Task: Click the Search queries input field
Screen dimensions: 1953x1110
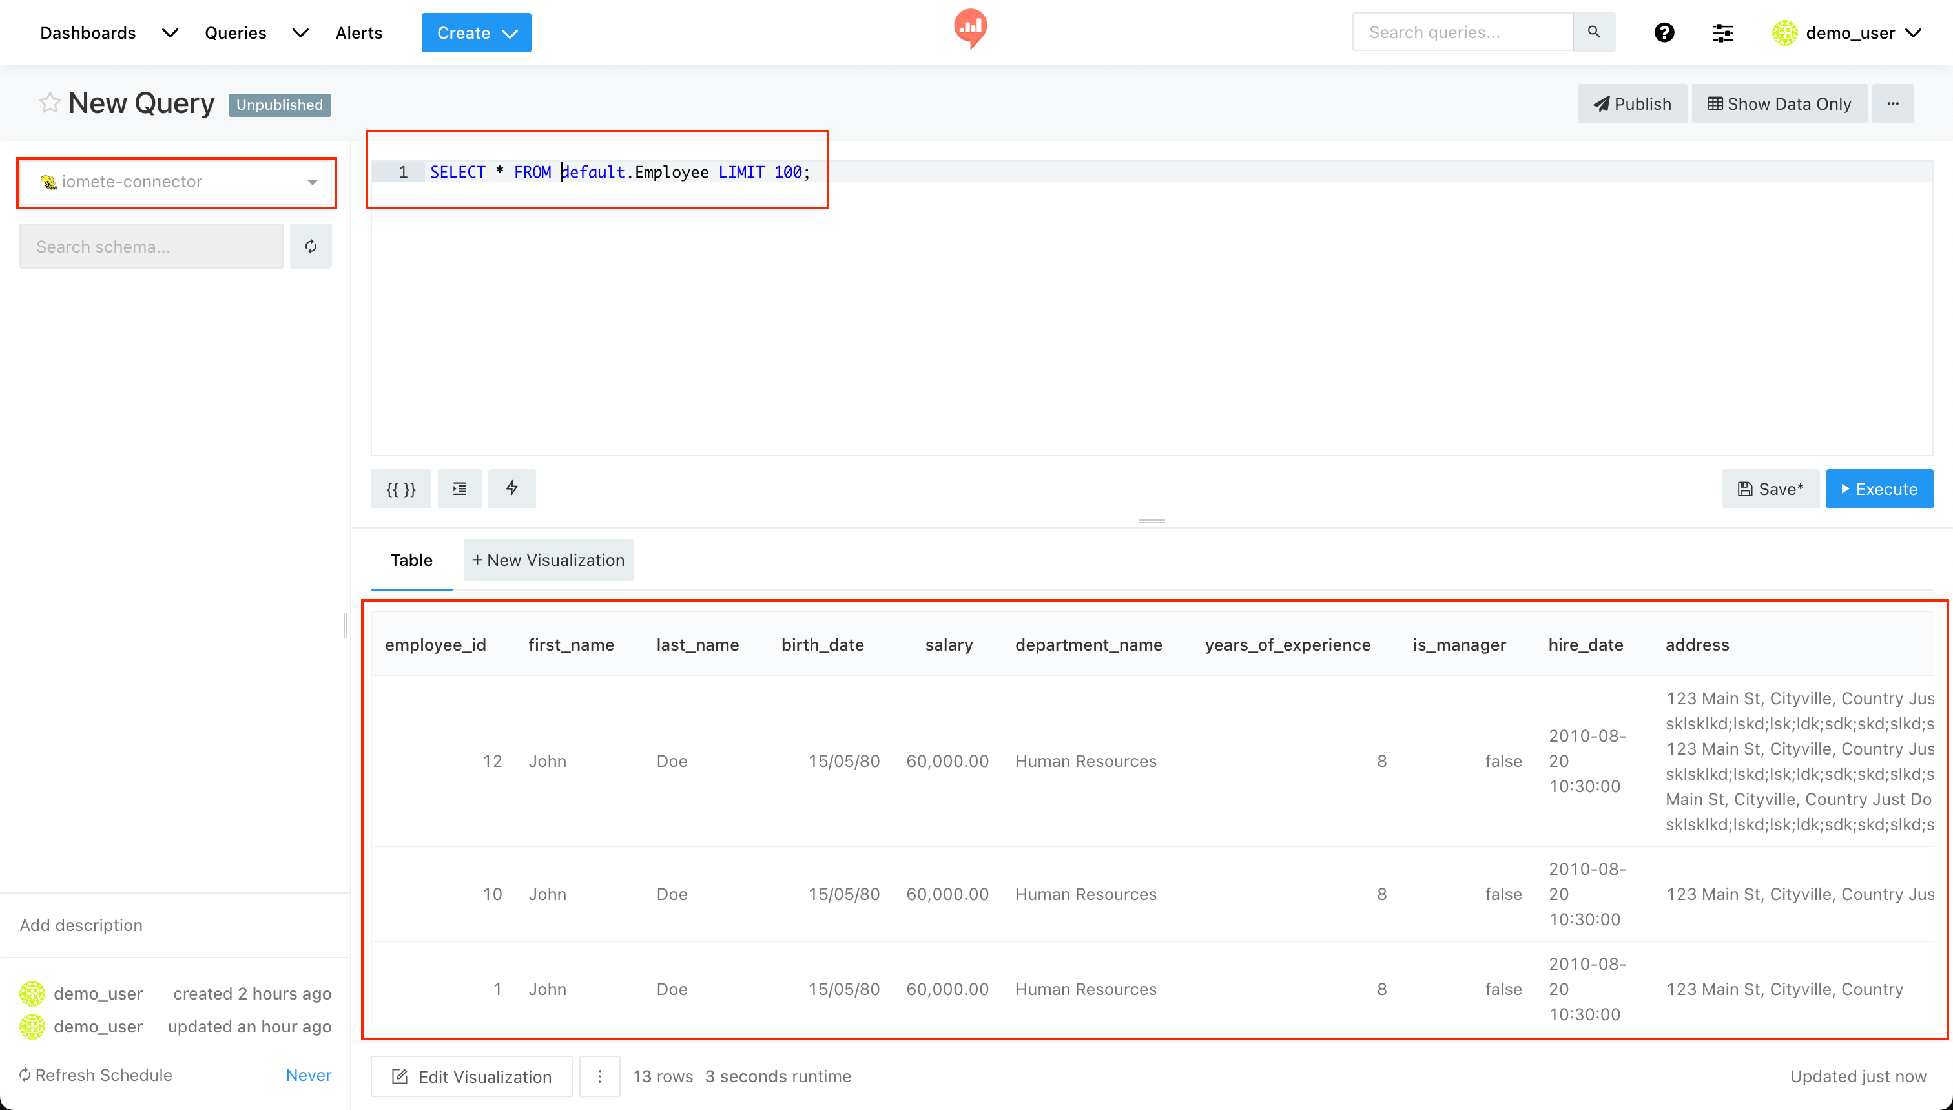Action: click(1462, 32)
